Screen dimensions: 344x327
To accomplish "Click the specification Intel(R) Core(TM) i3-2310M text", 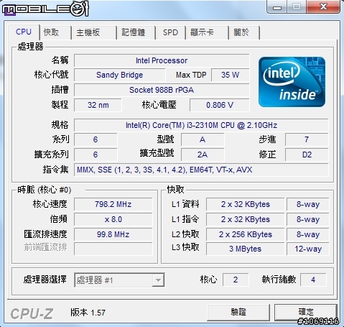I will pyautogui.click(x=201, y=125).
